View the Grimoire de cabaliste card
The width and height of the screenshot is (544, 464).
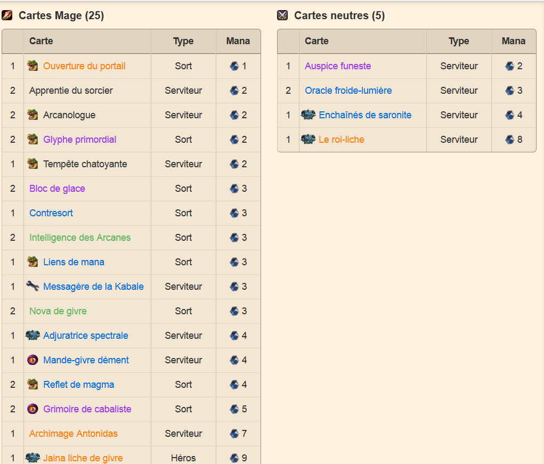(x=87, y=409)
